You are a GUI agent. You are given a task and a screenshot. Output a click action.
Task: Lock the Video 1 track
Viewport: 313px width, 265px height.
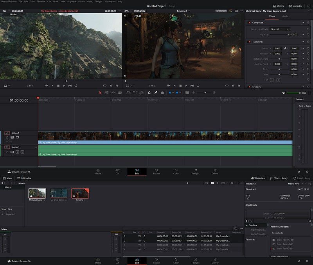click(x=7, y=137)
